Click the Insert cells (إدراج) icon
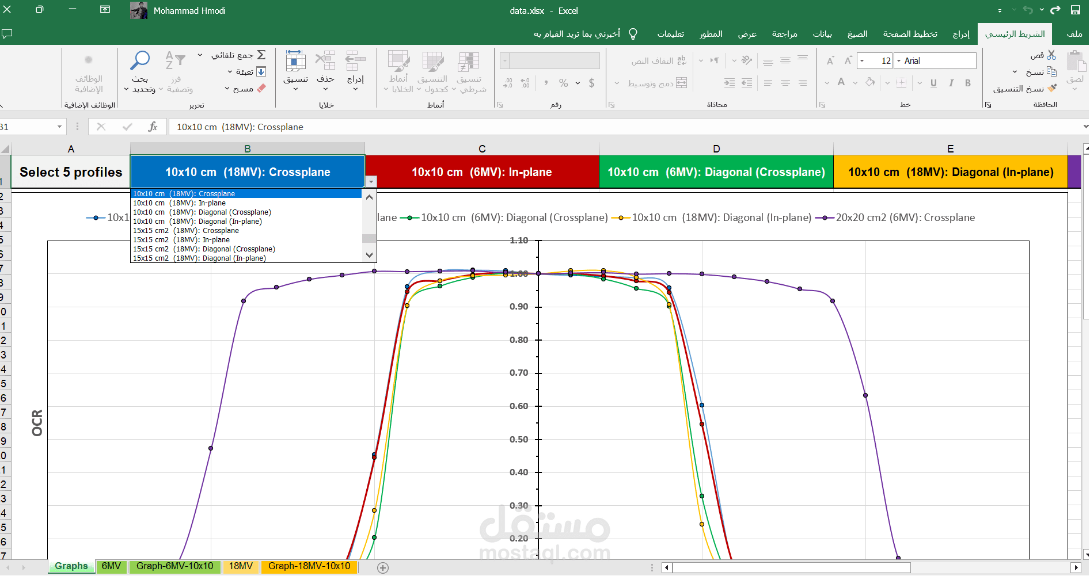The height and width of the screenshot is (576, 1090). (x=355, y=61)
